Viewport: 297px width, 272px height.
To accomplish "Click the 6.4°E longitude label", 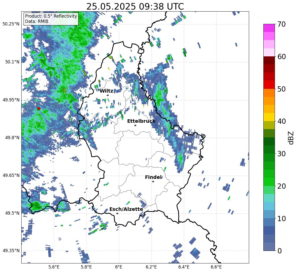I will tap(184, 267).
